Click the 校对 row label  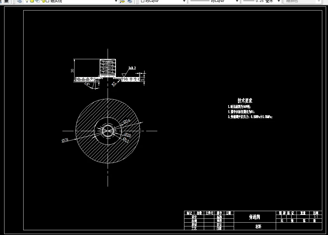coord(194,224)
